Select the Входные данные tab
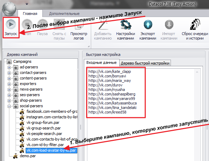This screenshot has height=161, width=209. (x=102, y=62)
